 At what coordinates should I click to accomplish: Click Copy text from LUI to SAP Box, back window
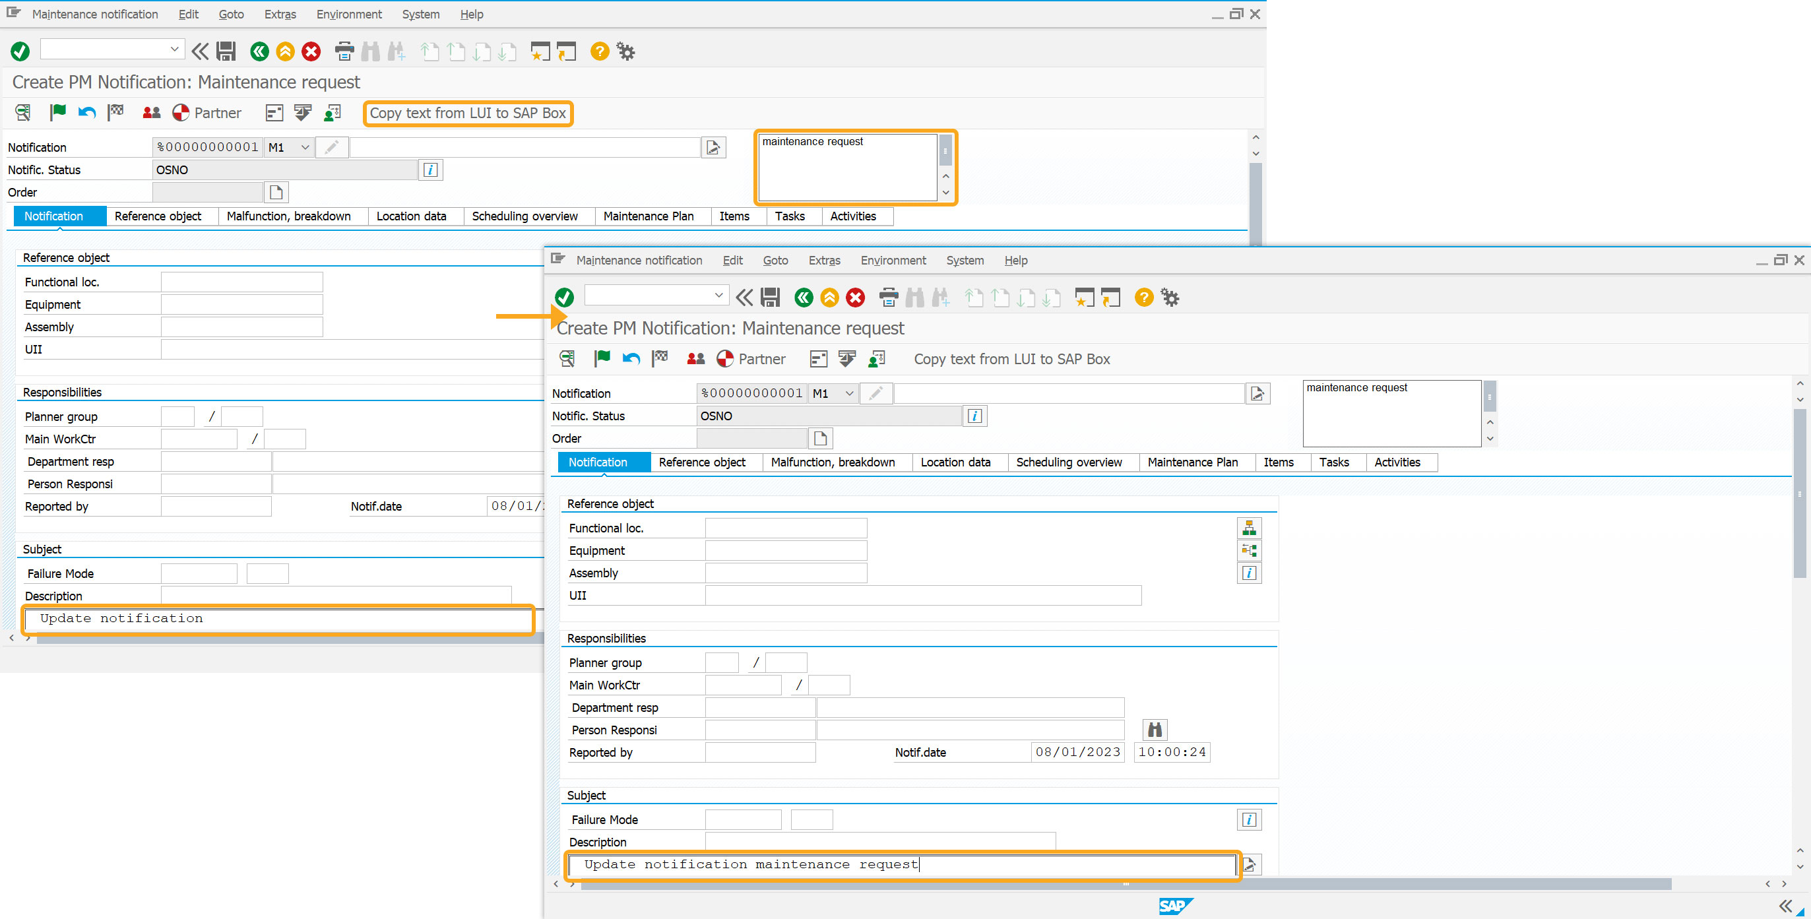(x=468, y=113)
